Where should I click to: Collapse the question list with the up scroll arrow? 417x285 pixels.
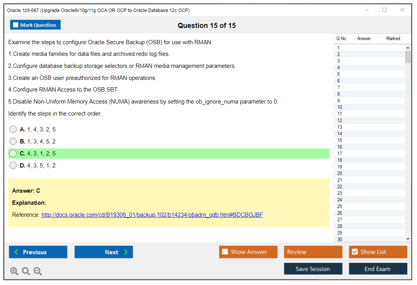[x=408, y=47]
